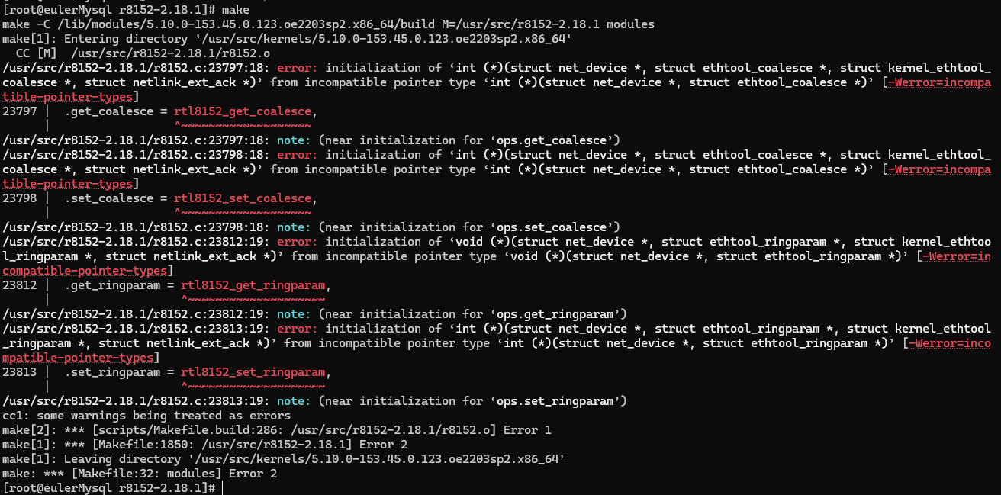Click source line number 23798 in the gutter
This screenshot has height=495, width=1001.
click(x=20, y=198)
